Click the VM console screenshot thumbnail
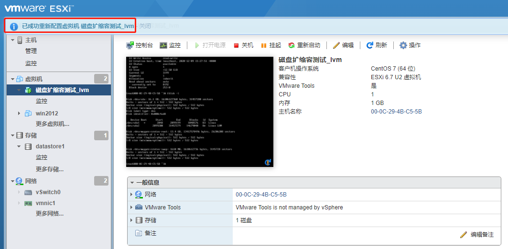 coord(200,112)
